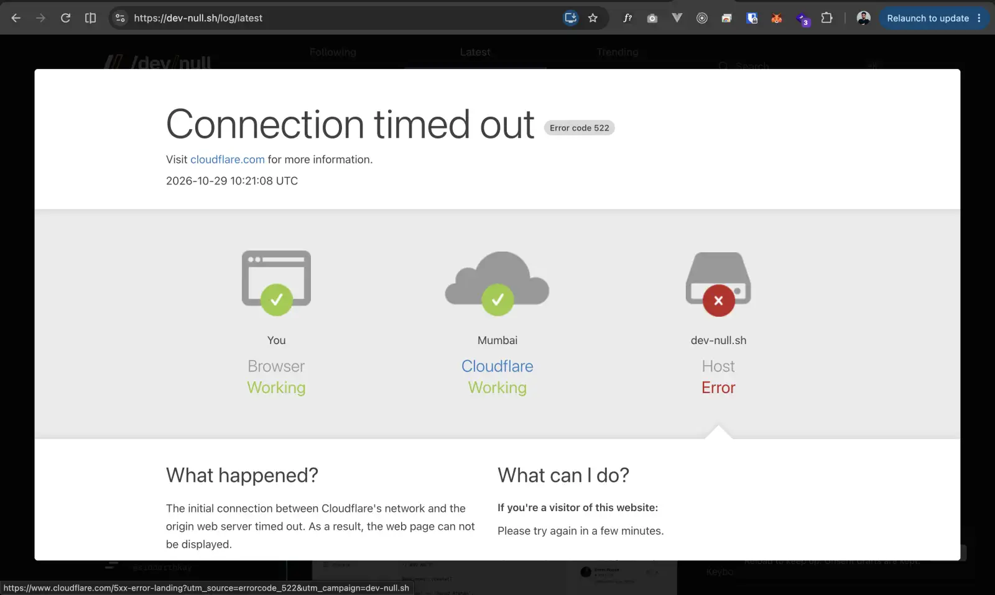Select the timestamp 2026-10-29 10:21:08 UTC

click(x=232, y=181)
